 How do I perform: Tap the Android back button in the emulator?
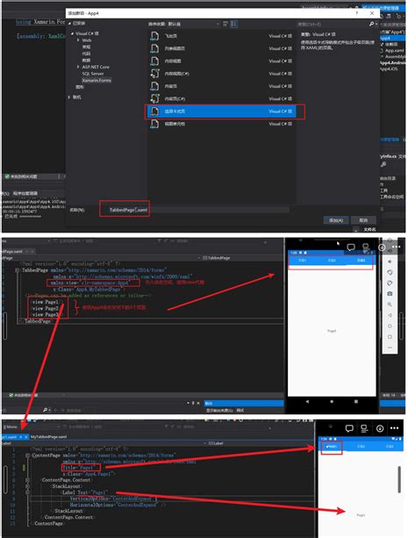(x=307, y=401)
